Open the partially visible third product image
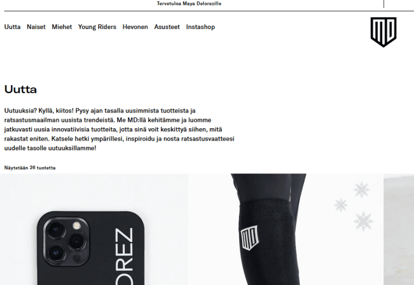Screen dimensions: 414x285 click(x=399, y=230)
